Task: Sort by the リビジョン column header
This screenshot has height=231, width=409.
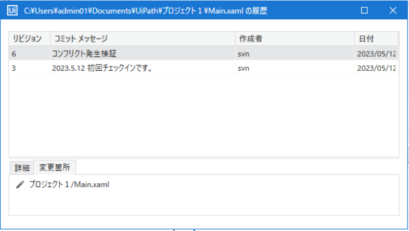Action: (x=30, y=38)
